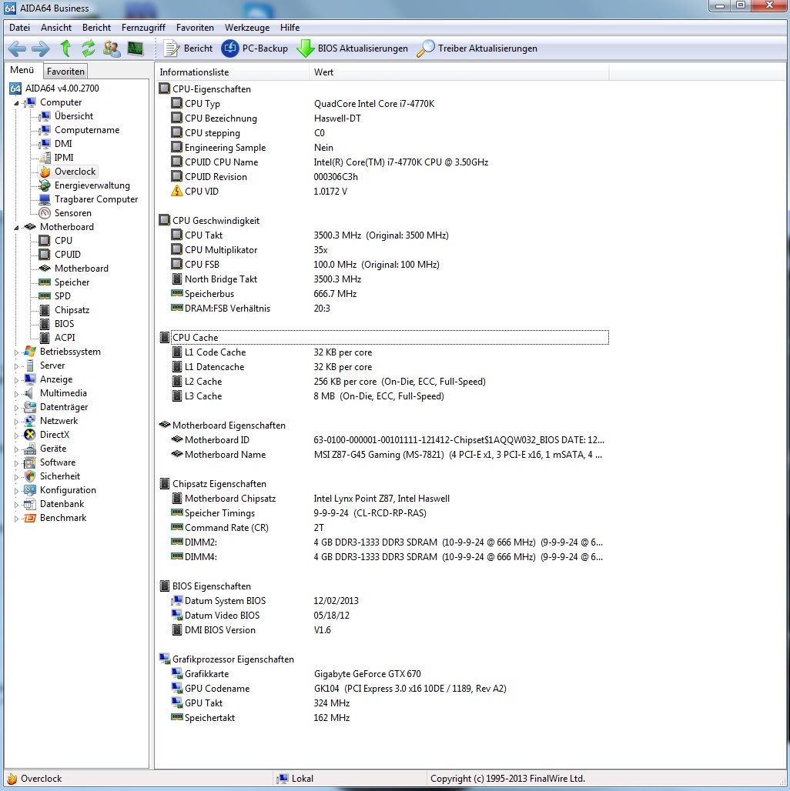Open Energieverwaltung in the tree
The width and height of the screenshot is (790, 791).
pos(92,185)
